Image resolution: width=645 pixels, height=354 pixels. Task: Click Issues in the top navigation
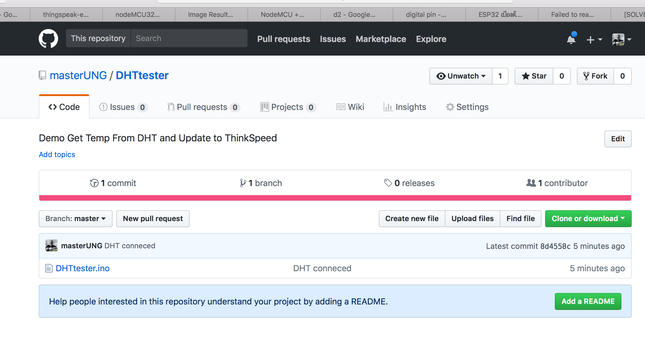tap(333, 39)
